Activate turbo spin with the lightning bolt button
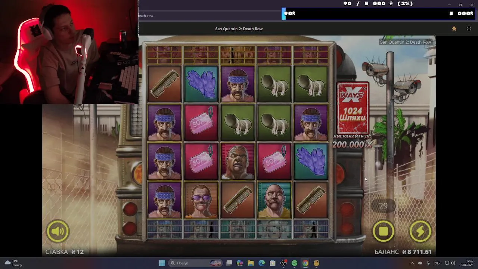This screenshot has height=269, width=478. click(420, 231)
